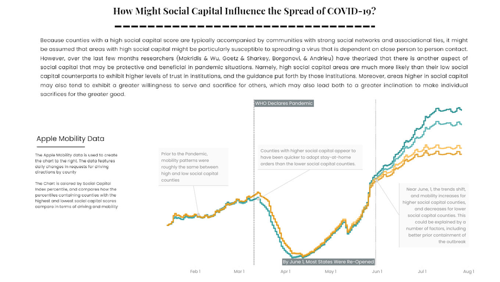The width and height of the screenshot is (500, 282).
Task: Select the "Jul 1" axis tick label
Action: point(422,272)
